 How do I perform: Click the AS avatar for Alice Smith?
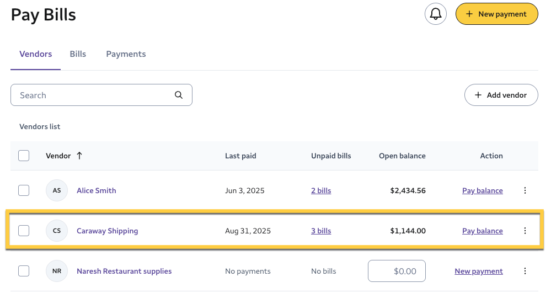pos(57,190)
